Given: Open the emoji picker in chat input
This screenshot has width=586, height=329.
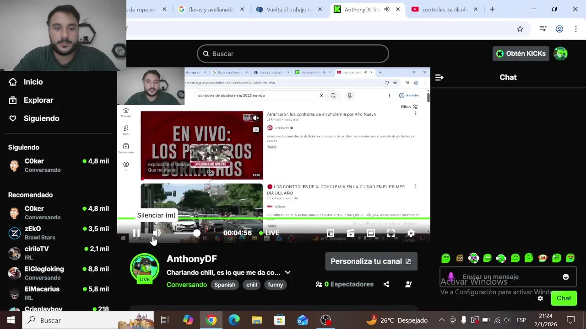Looking at the screenshot, I should tap(566, 277).
